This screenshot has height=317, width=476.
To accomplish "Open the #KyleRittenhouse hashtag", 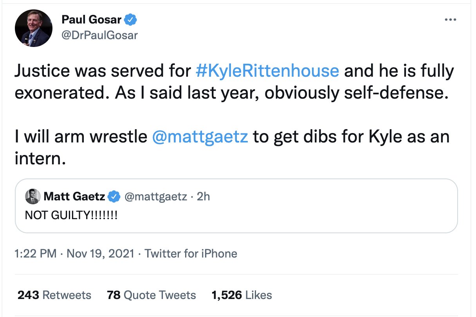I will tap(267, 71).
